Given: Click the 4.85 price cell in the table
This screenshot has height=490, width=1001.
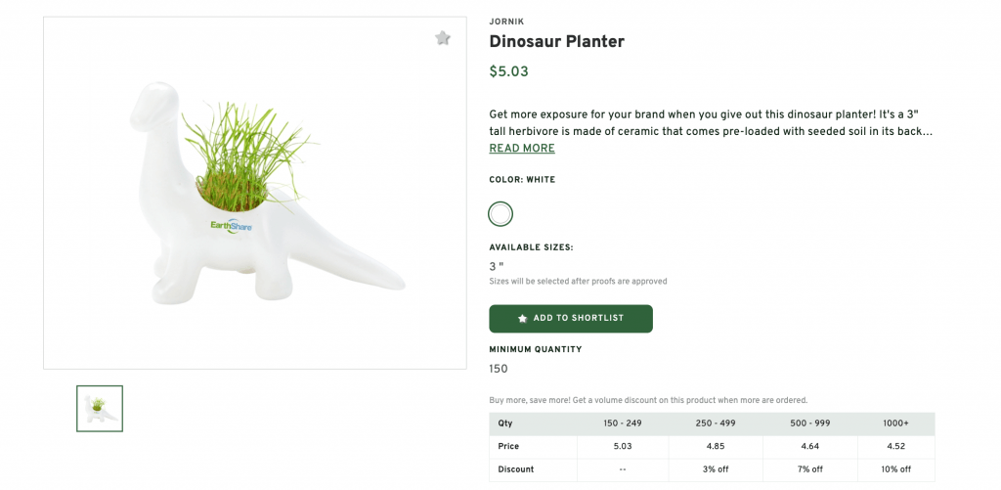Looking at the screenshot, I should tap(716, 447).
